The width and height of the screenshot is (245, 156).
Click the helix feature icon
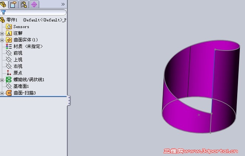[x=9, y=80]
